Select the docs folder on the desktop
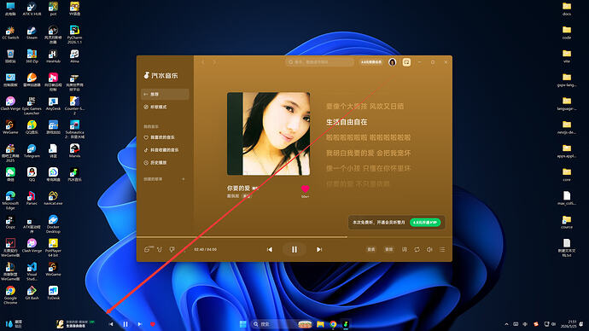This screenshot has height=331, width=589. click(x=567, y=9)
